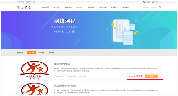
Task: Click first course LE XUE TANG thumbnail
Action: pos(35,70)
